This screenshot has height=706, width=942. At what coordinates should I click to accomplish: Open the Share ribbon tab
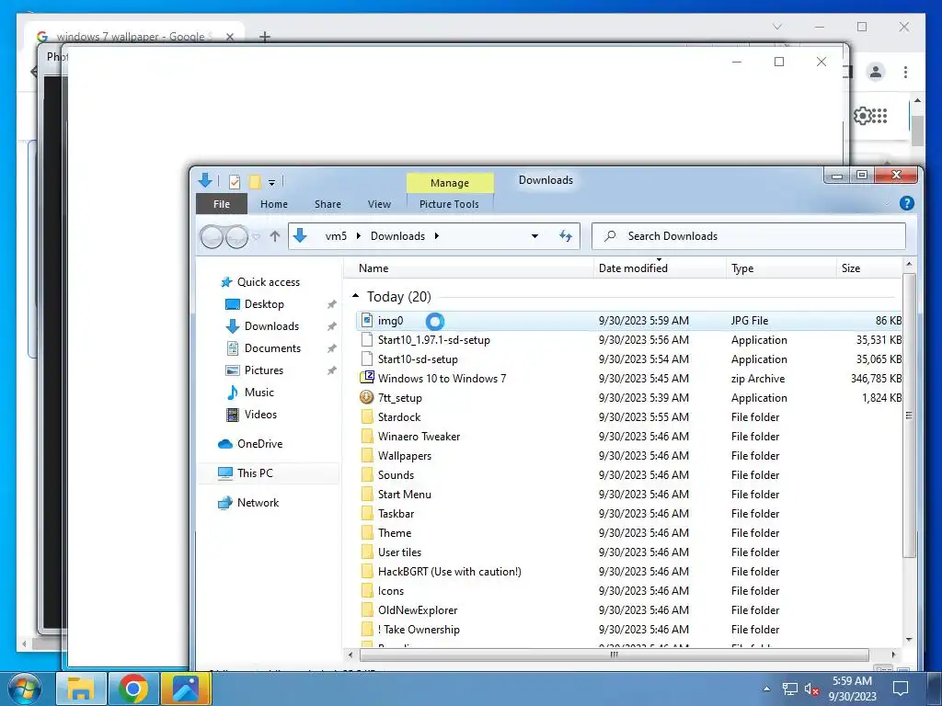click(x=327, y=204)
